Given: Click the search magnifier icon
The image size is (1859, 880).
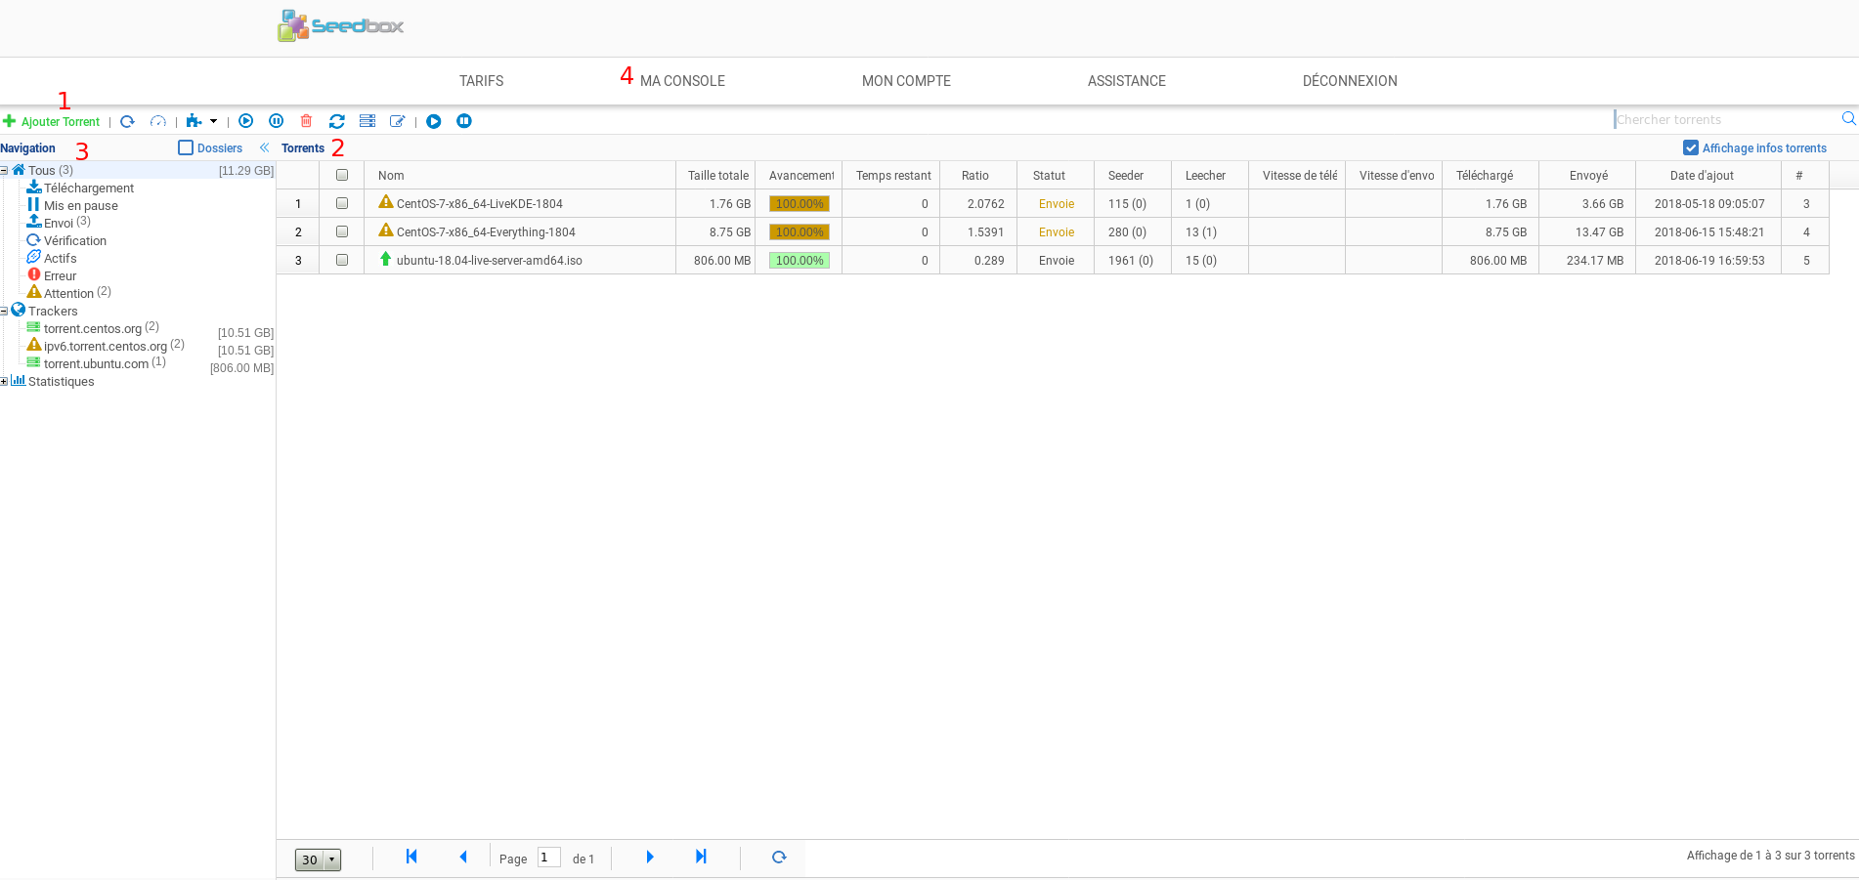Looking at the screenshot, I should point(1848,119).
